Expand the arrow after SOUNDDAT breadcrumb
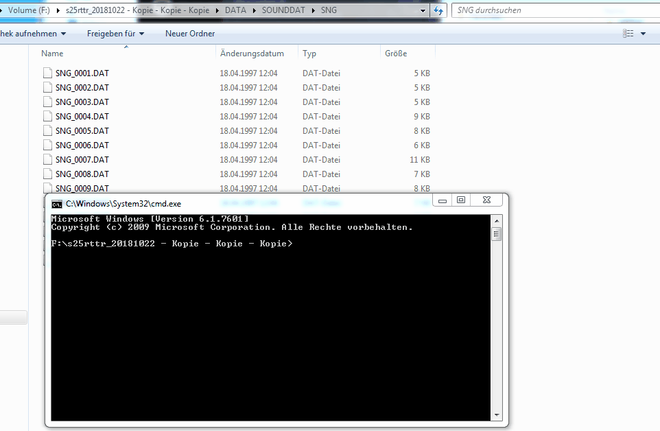This screenshot has width=660, height=431. click(313, 10)
